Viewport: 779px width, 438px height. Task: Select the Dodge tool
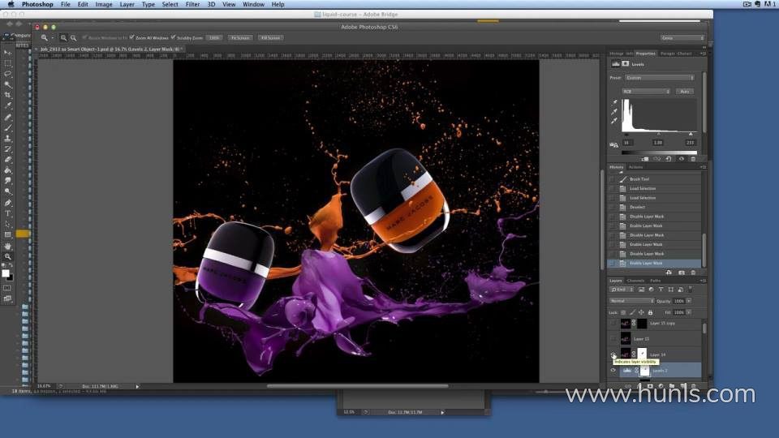7,191
